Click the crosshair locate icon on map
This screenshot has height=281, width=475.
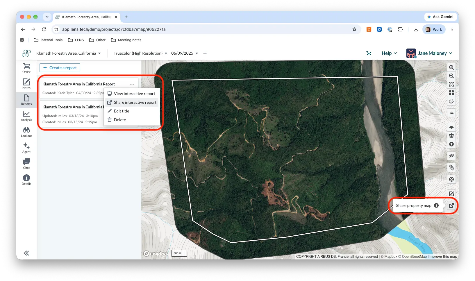point(451,179)
